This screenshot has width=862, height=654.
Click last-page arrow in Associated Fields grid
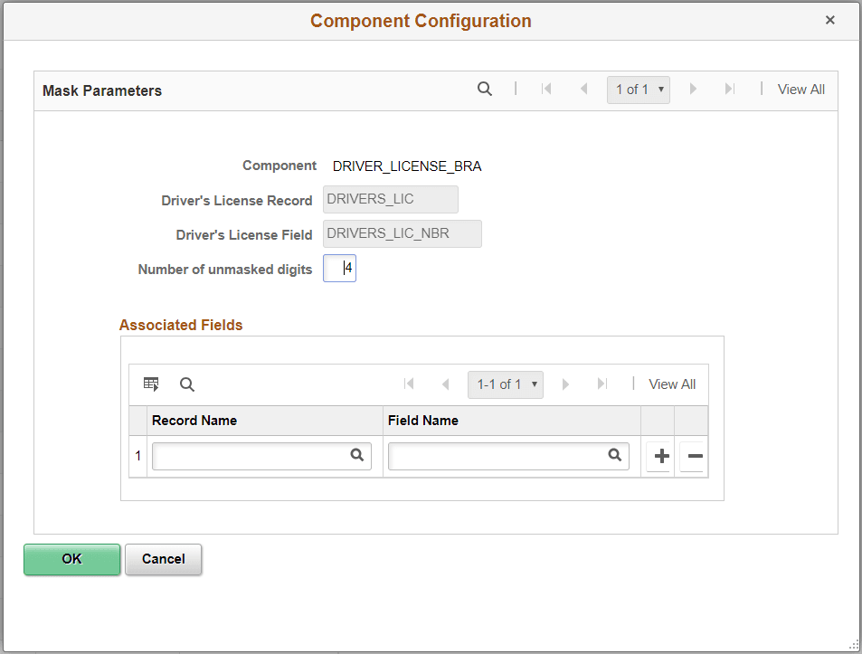[x=602, y=384]
